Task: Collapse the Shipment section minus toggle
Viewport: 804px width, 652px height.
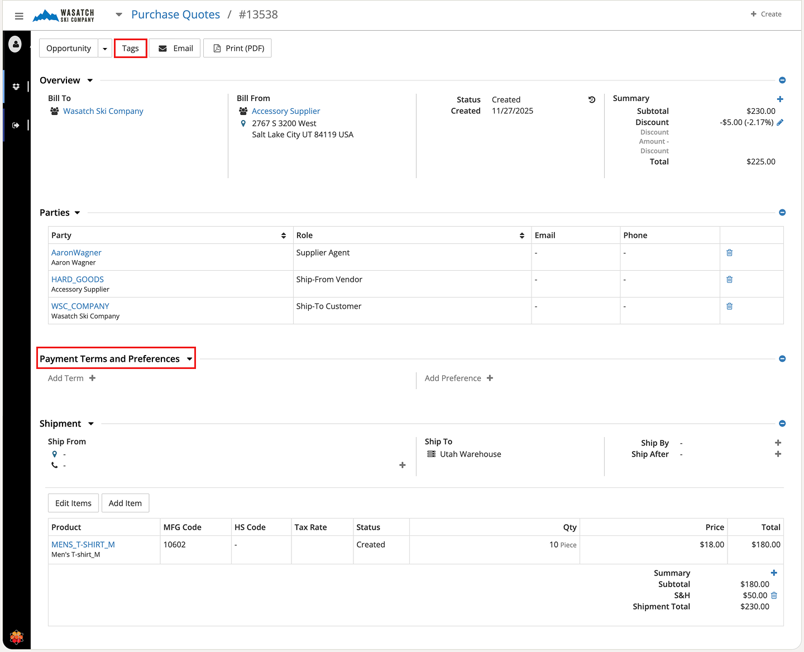Action: click(782, 424)
